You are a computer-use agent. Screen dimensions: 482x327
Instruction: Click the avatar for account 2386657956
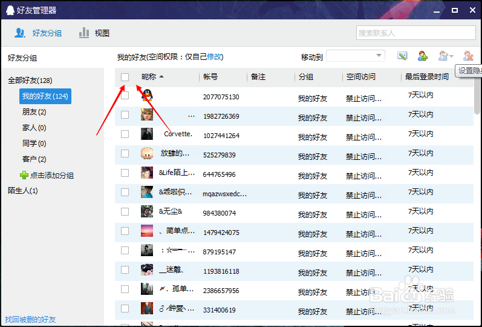(x=147, y=289)
